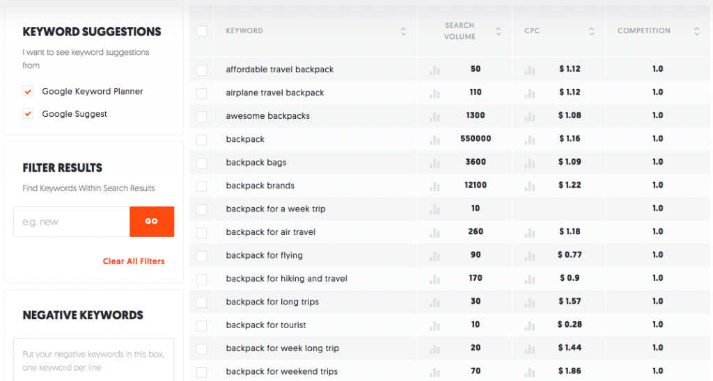Tick the checkbox beside keyword backpack
The height and width of the screenshot is (381, 713).
click(x=201, y=140)
